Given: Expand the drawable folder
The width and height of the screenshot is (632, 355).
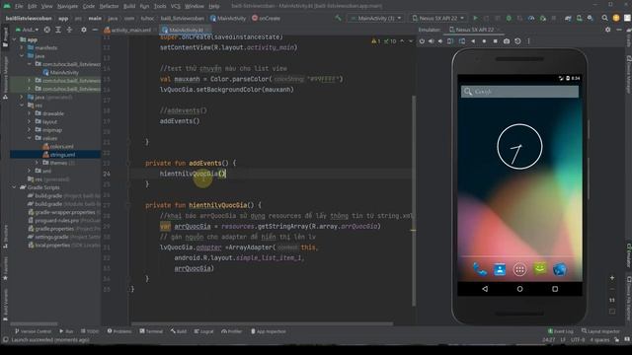Looking at the screenshot, I should coord(30,113).
